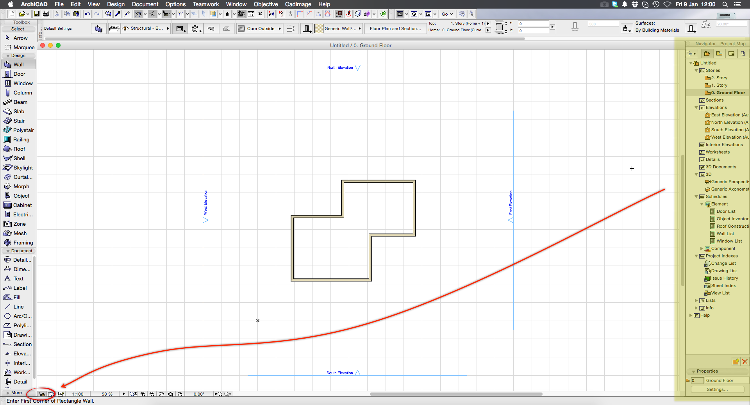Toggle the layer eye visibility icon
The width and height of the screenshot is (750, 405).
(x=125, y=29)
